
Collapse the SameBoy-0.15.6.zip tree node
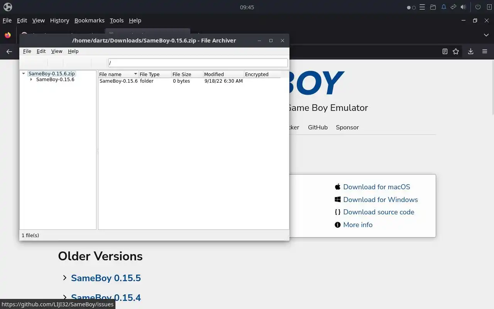(24, 73)
